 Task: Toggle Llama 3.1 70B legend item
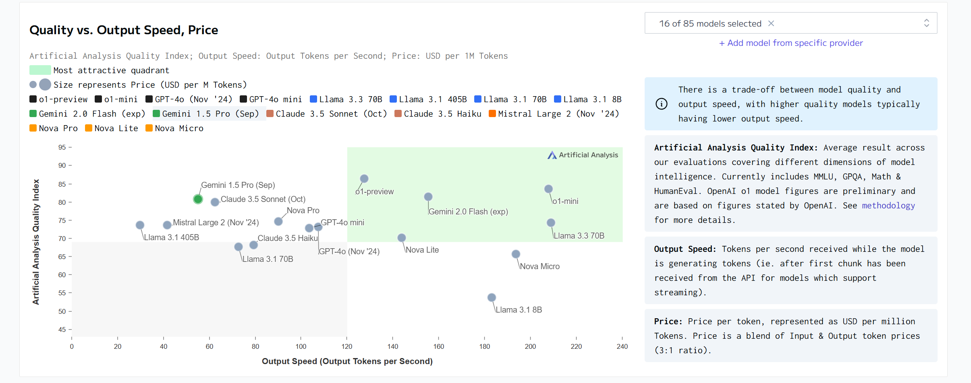[510, 99]
